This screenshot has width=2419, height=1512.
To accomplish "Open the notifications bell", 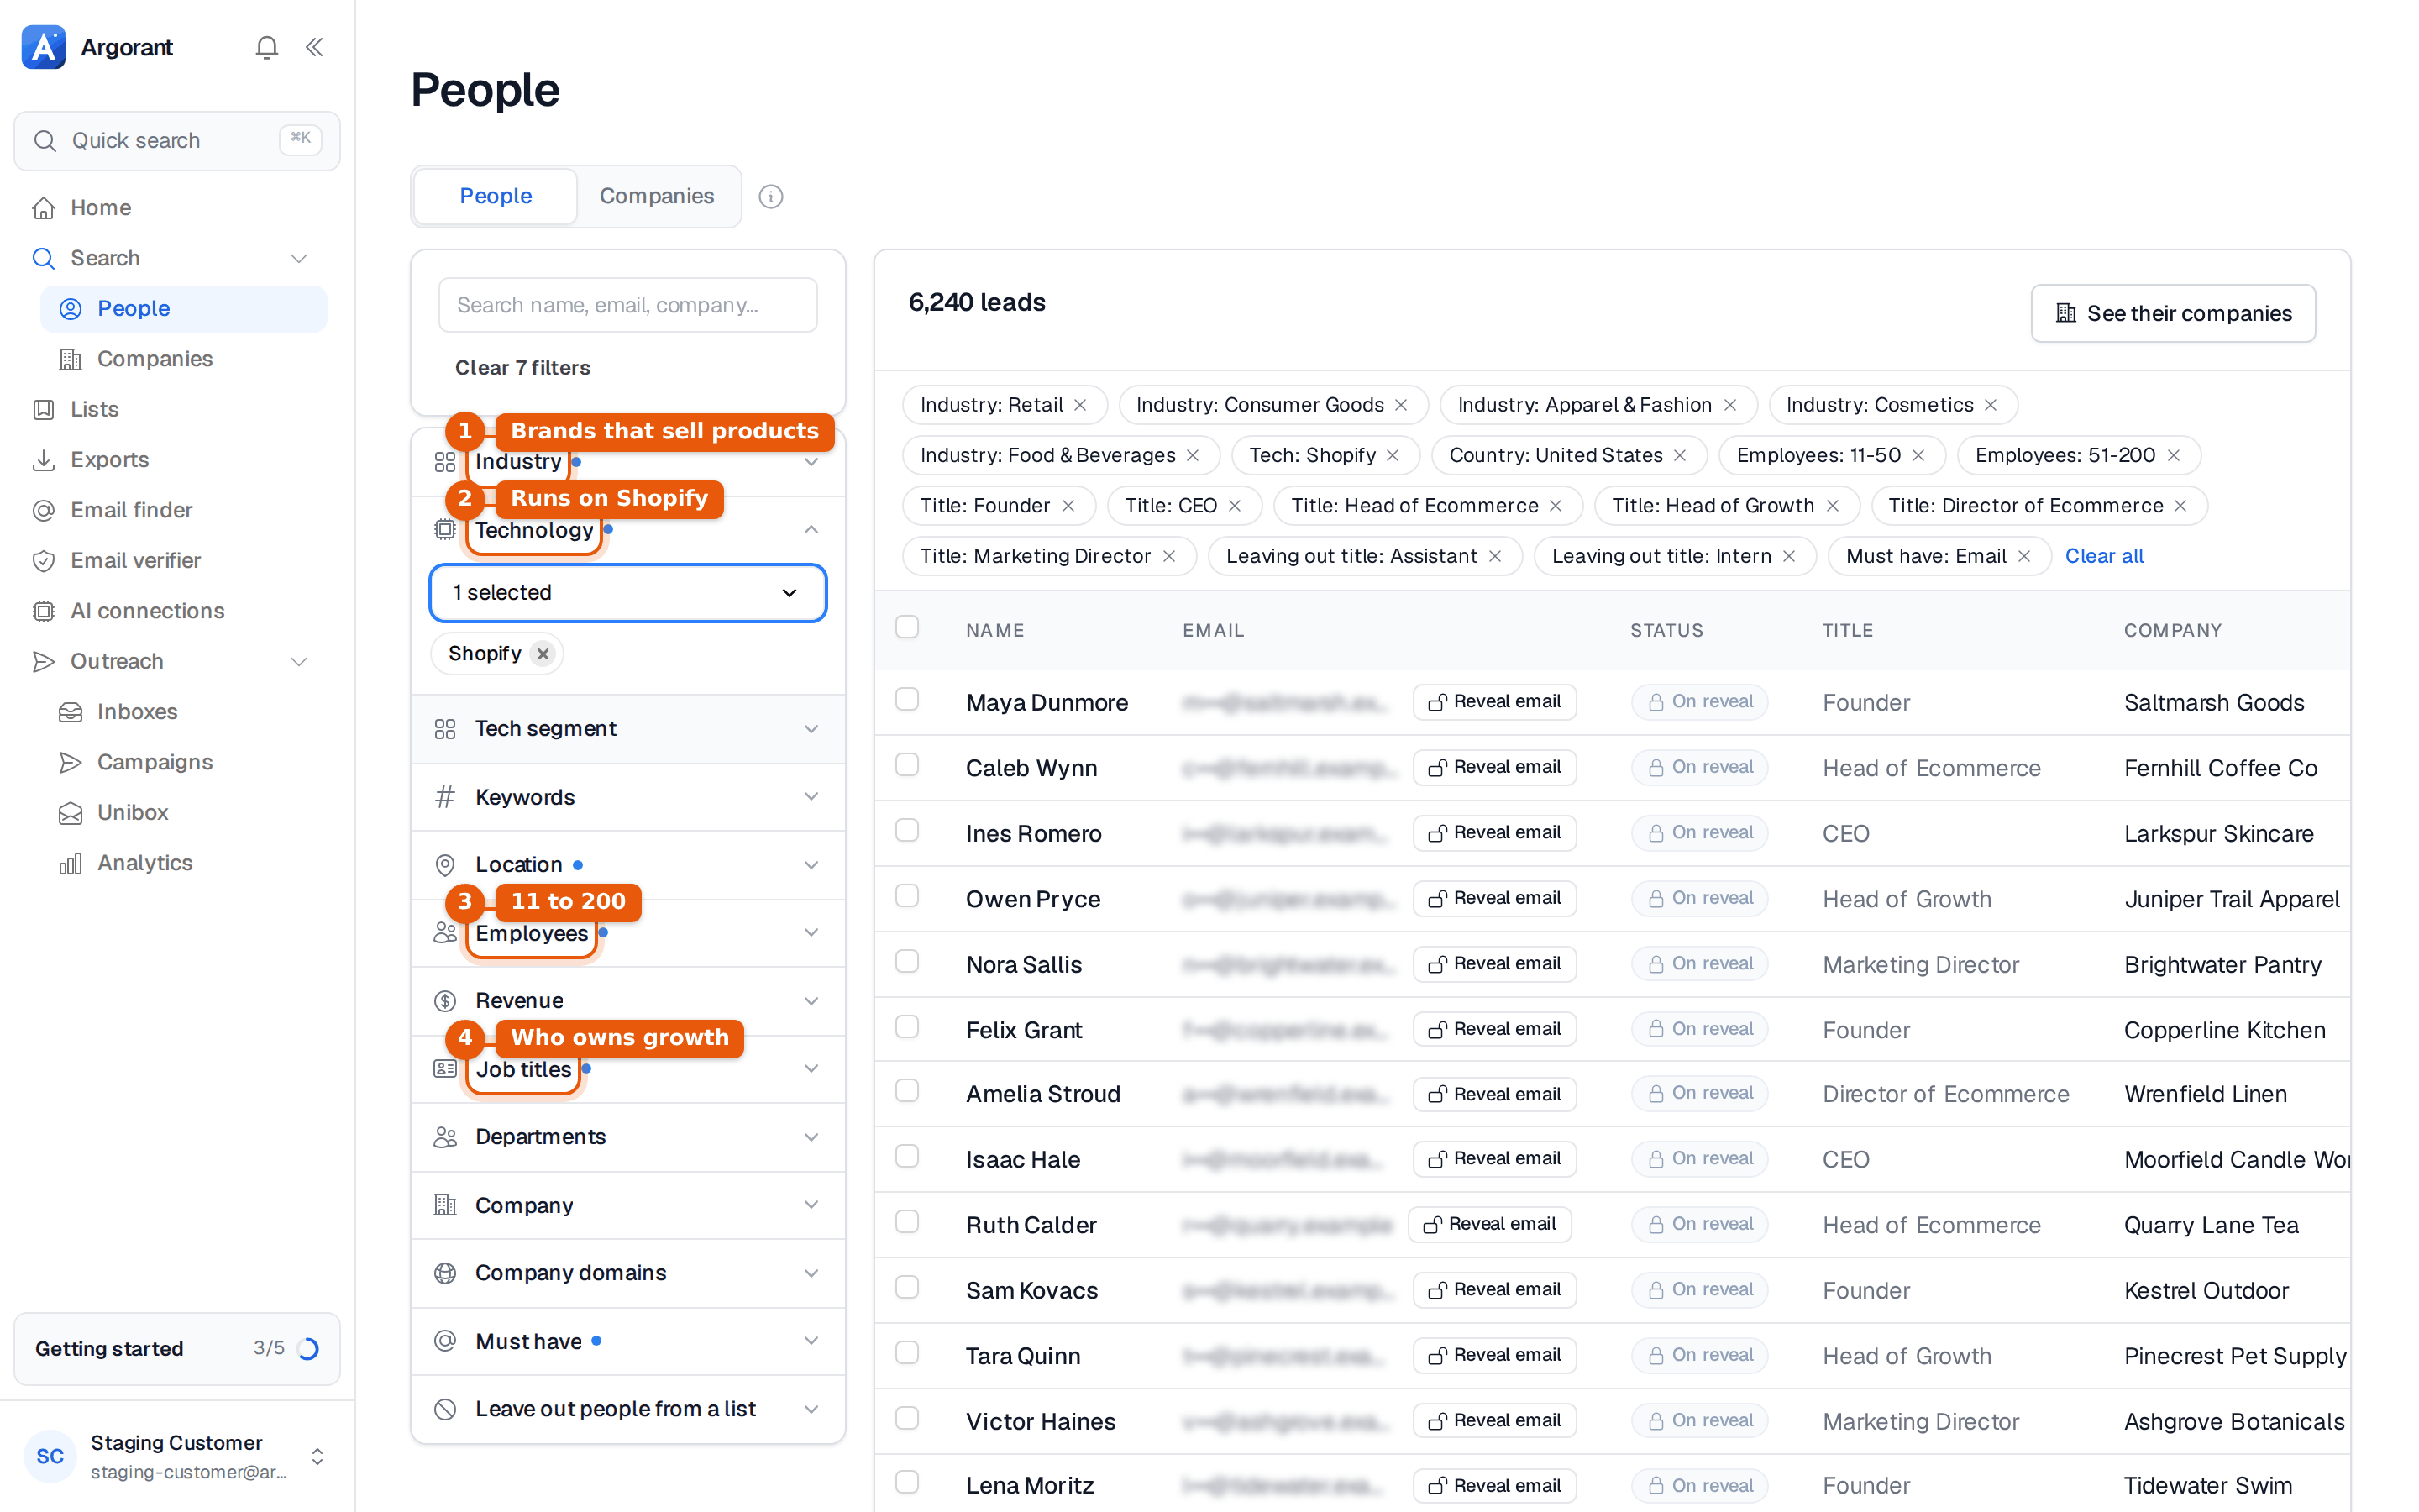I will tap(266, 47).
